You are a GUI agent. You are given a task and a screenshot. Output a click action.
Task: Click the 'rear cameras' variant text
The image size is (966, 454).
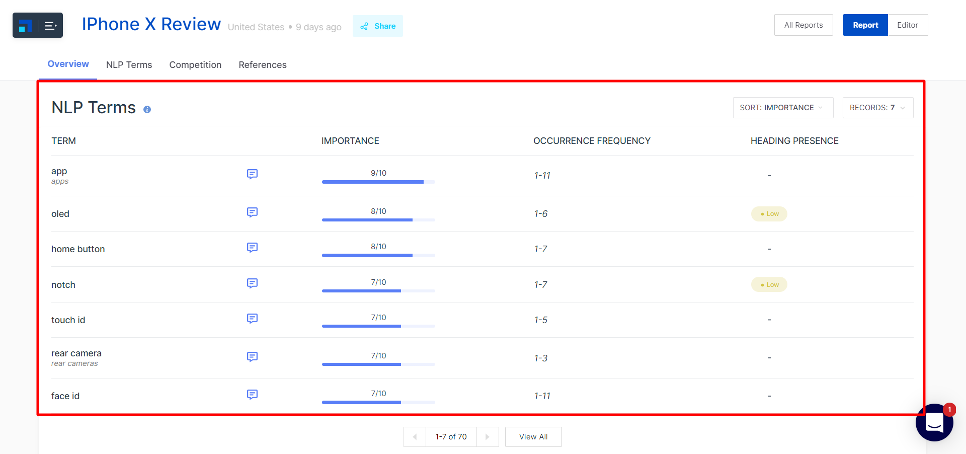click(x=74, y=363)
